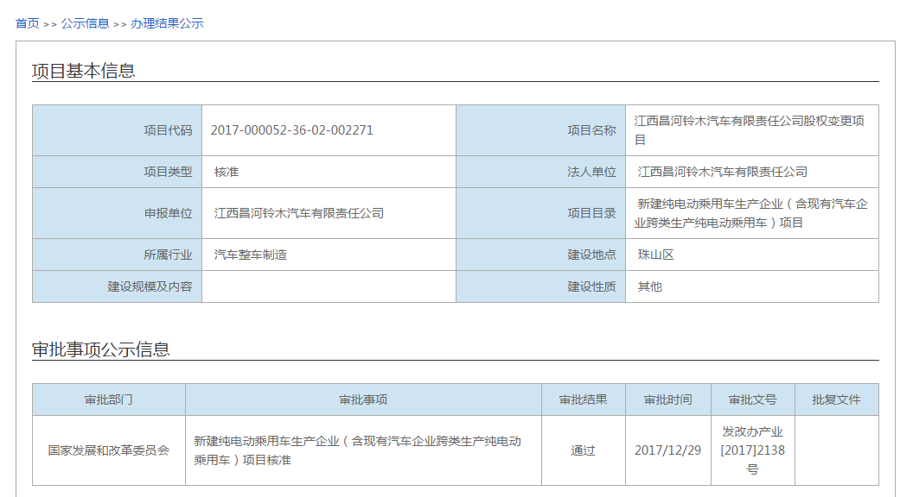The height and width of the screenshot is (497, 900).
Task: Click the 法人单位 label cell
Action: tap(540, 172)
